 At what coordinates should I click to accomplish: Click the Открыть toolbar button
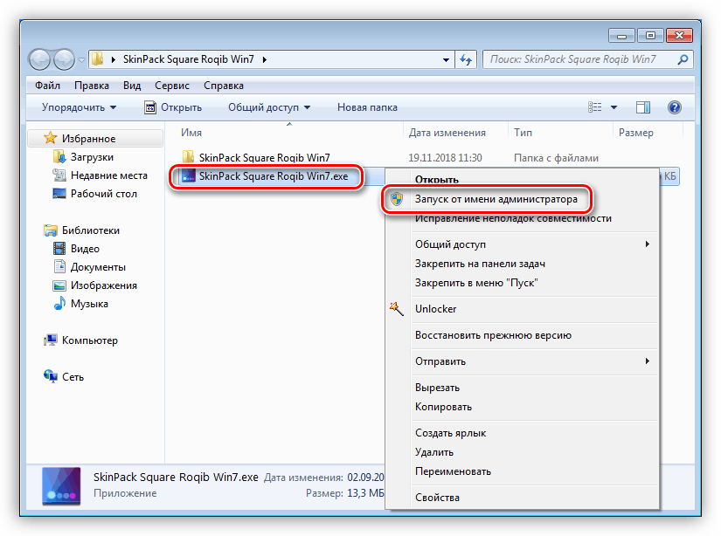click(x=173, y=107)
